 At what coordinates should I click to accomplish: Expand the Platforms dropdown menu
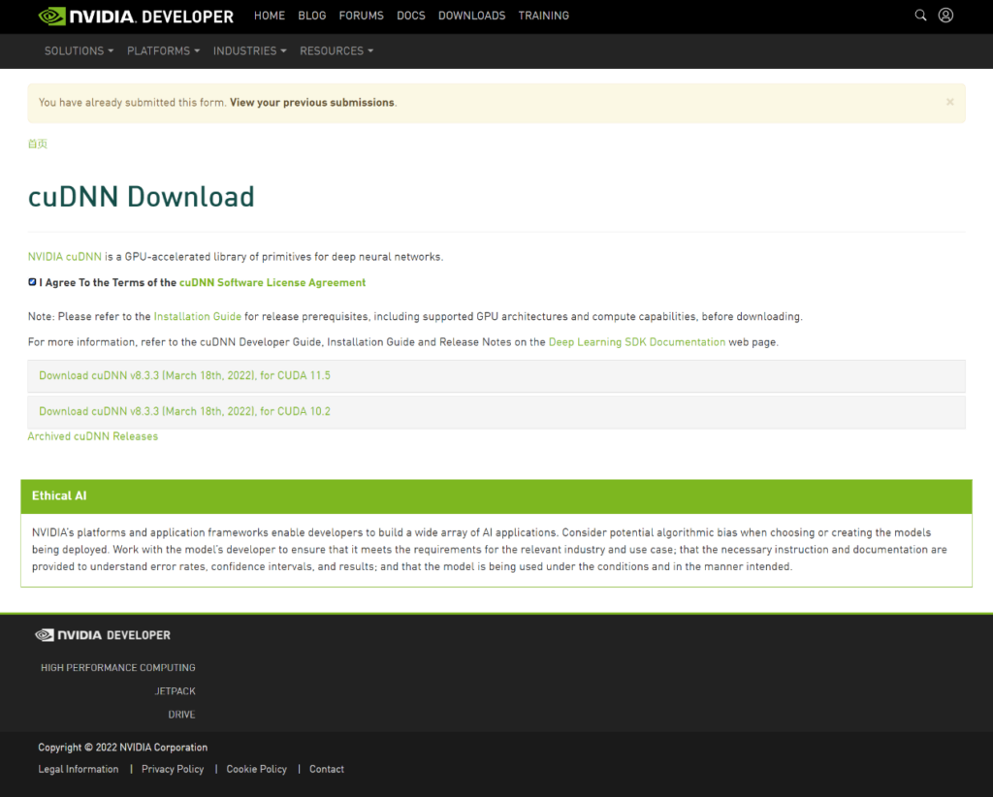pyautogui.click(x=163, y=50)
